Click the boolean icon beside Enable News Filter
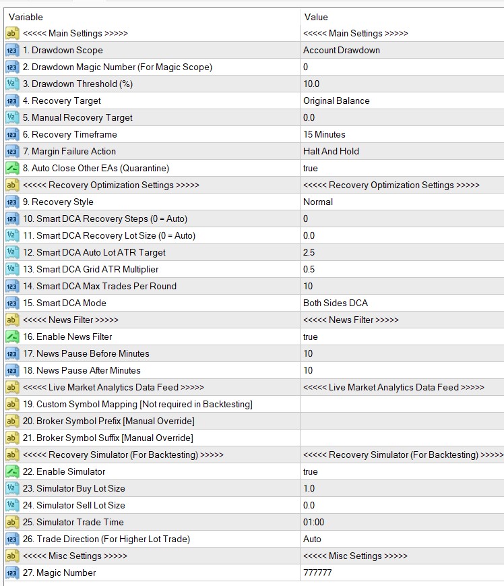 point(12,336)
